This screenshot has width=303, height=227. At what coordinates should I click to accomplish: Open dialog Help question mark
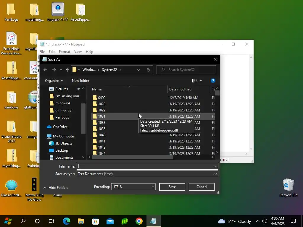coord(213,81)
